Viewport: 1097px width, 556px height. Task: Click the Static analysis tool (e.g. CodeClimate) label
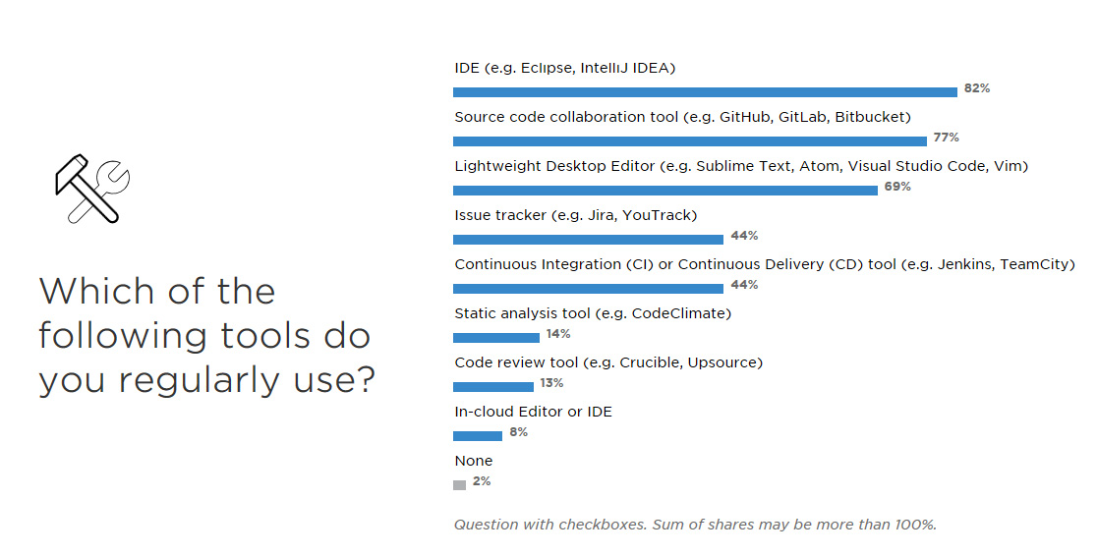pos(593,313)
